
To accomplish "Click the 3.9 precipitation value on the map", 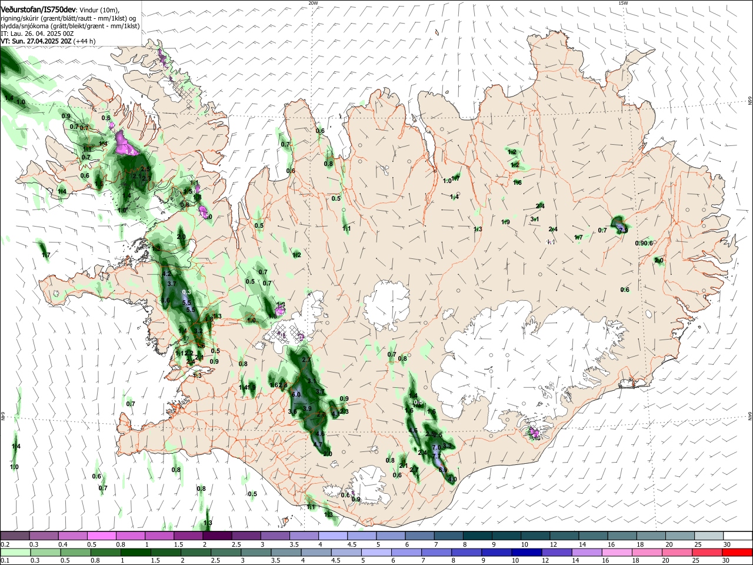I will click(307, 408).
